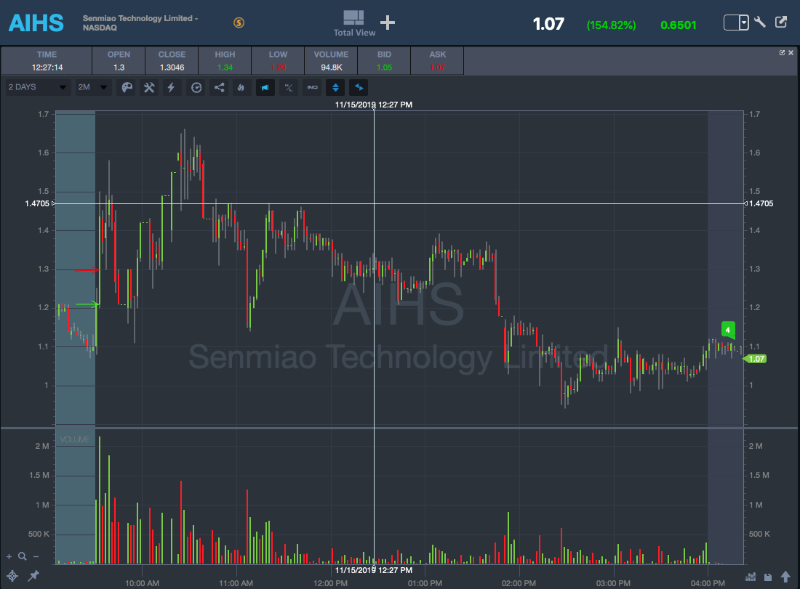Click the gauge dial icon
Viewport: 800px width, 589px height.
[x=196, y=88]
